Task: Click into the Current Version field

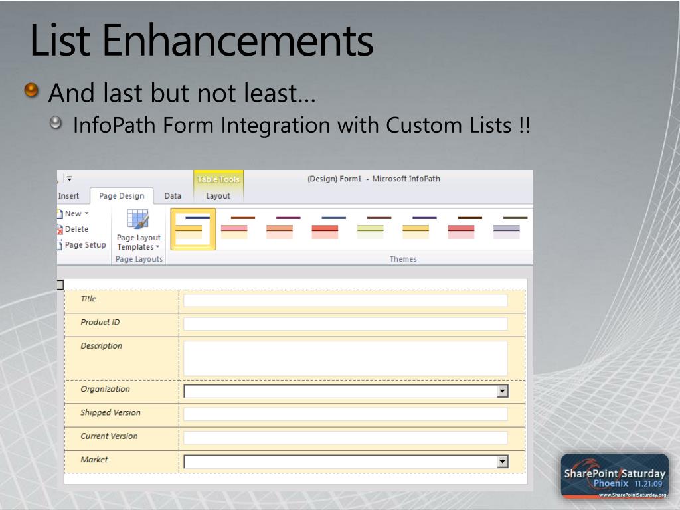Action: [x=345, y=438]
